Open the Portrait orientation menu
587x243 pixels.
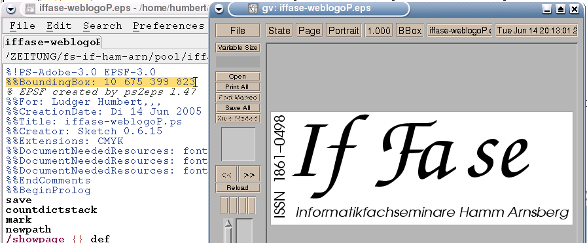click(x=344, y=31)
